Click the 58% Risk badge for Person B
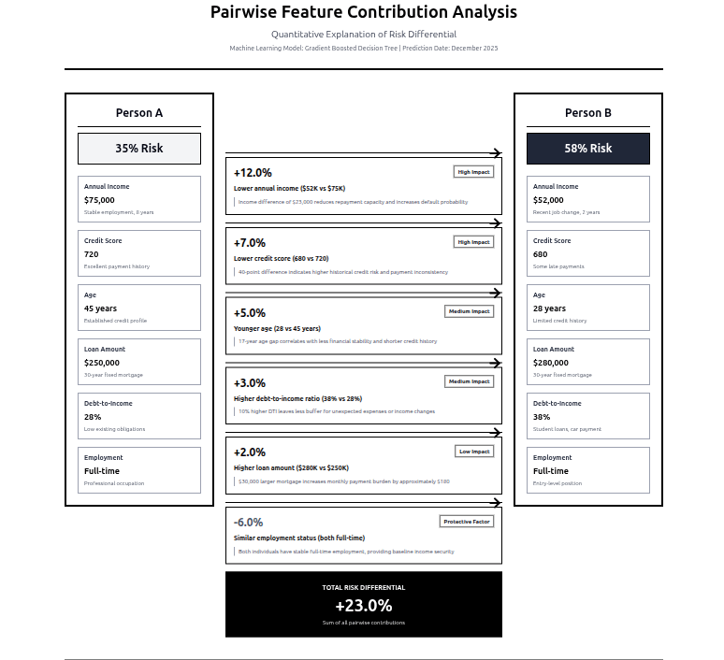Screen dimensions: 724x660 587,149
